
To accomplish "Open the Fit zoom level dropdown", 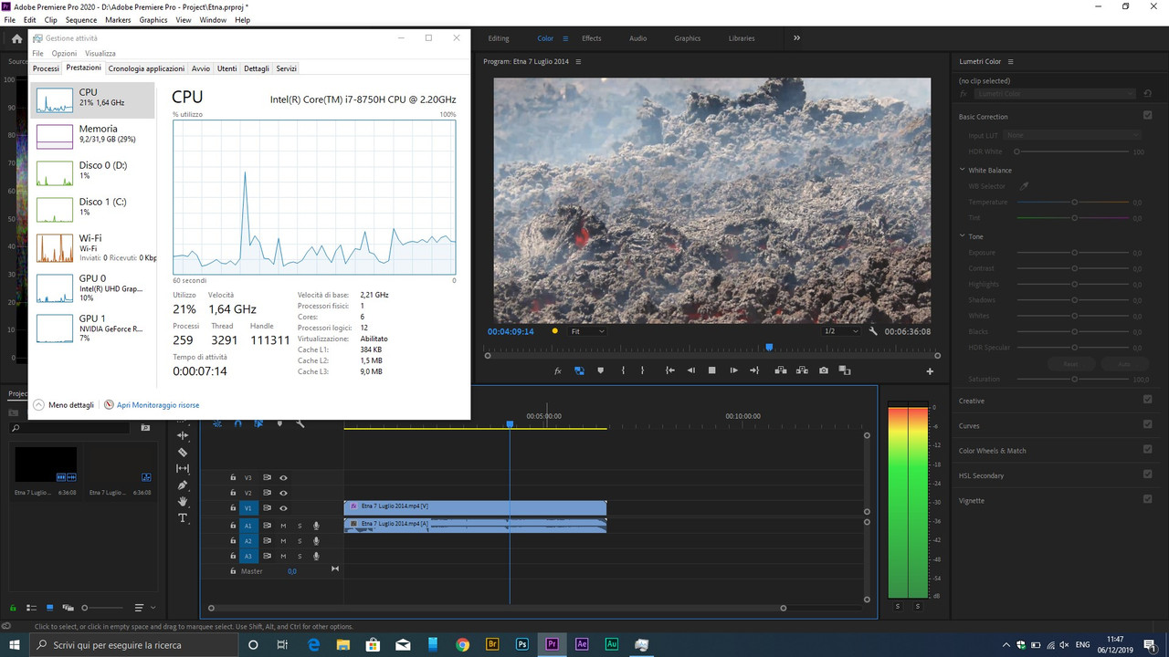I will coord(587,331).
